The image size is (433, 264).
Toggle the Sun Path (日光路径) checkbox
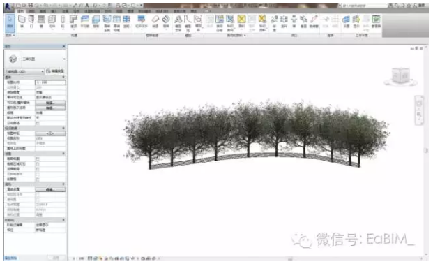click(x=38, y=123)
